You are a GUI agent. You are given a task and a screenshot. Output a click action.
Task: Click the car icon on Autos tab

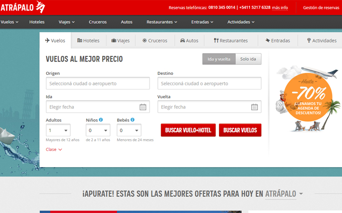(x=182, y=41)
